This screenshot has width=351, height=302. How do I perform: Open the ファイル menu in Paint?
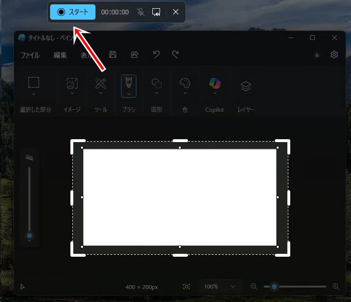[x=30, y=55]
